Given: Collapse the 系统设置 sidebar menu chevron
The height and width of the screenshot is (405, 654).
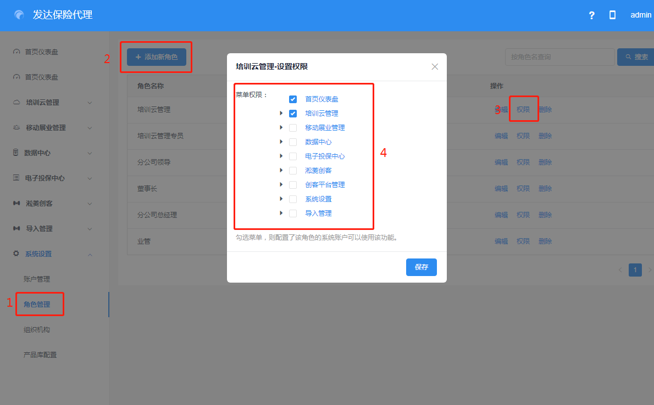Looking at the screenshot, I should [90, 254].
